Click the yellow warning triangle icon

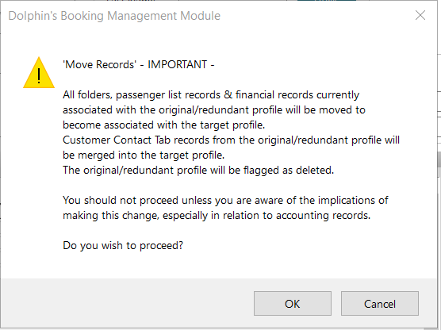coord(39,73)
